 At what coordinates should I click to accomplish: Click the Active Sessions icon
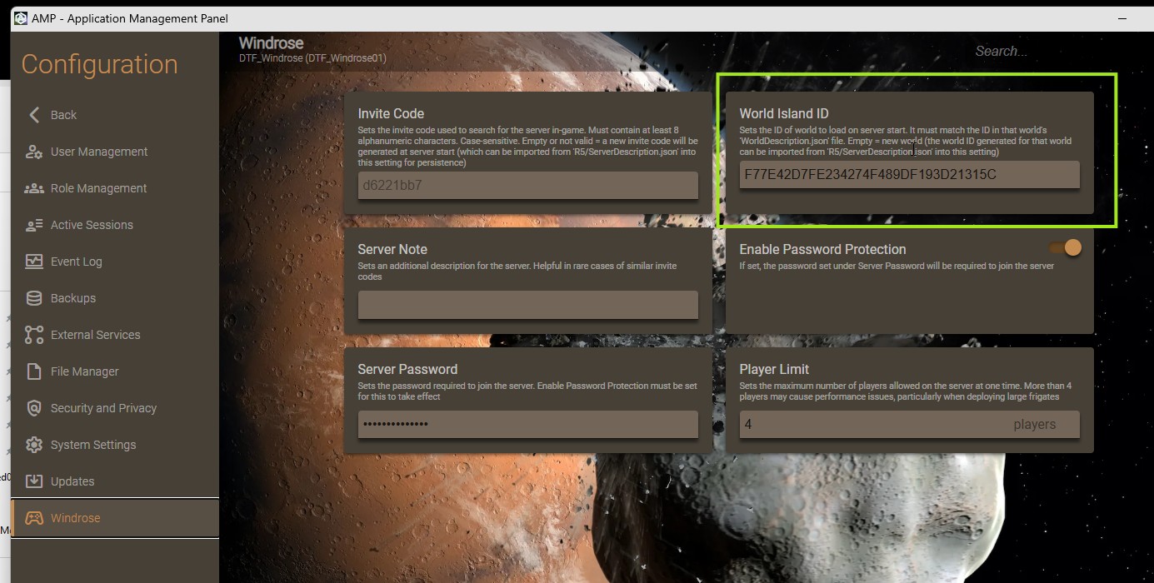click(34, 225)
